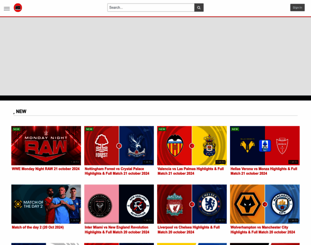Click the NEW badge on the Nottingham Forest thumbnail
311x245 pixels.
click(x=89, y=129)
